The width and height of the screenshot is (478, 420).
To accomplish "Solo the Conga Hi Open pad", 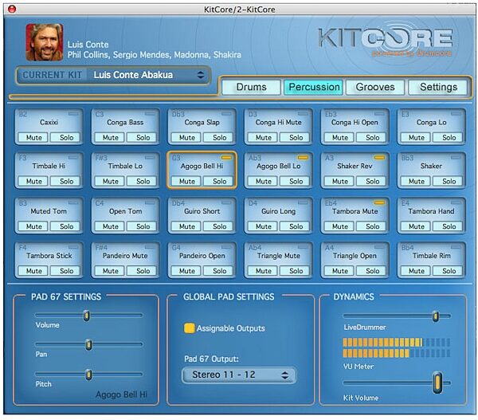I will (372, 138).
